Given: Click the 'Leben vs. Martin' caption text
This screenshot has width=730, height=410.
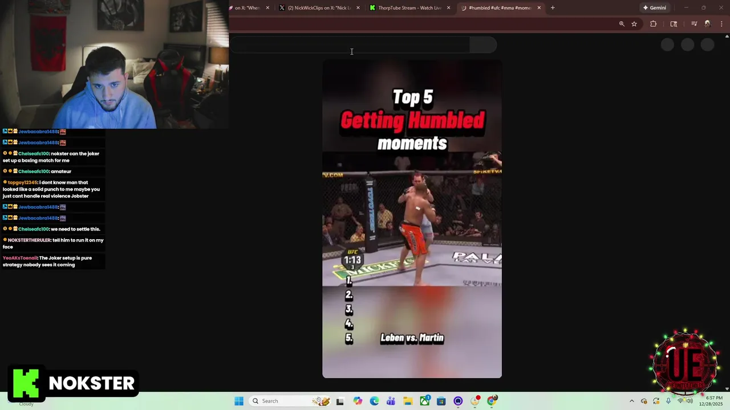Looking at the screenshot, I should click(412, 338).
